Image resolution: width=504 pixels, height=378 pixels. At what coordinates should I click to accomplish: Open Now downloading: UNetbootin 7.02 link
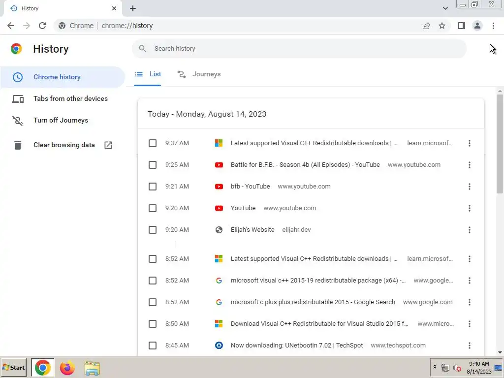pos(297,346)
